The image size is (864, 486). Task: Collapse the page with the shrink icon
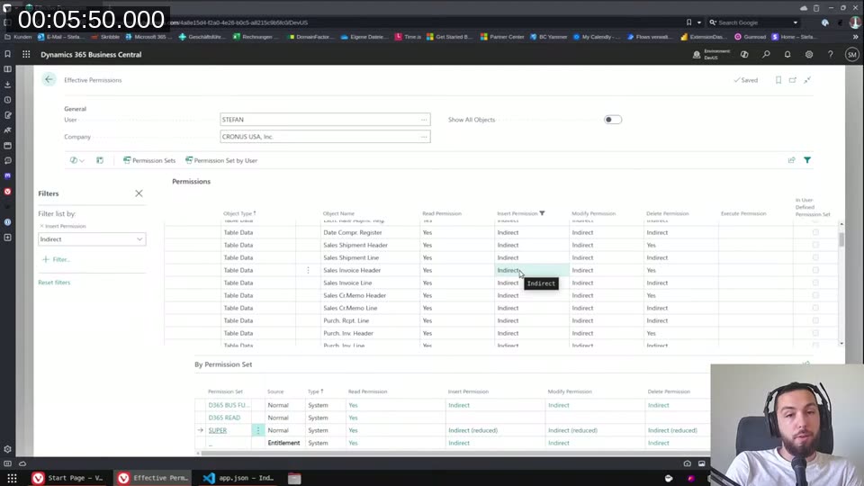(807, 80)
